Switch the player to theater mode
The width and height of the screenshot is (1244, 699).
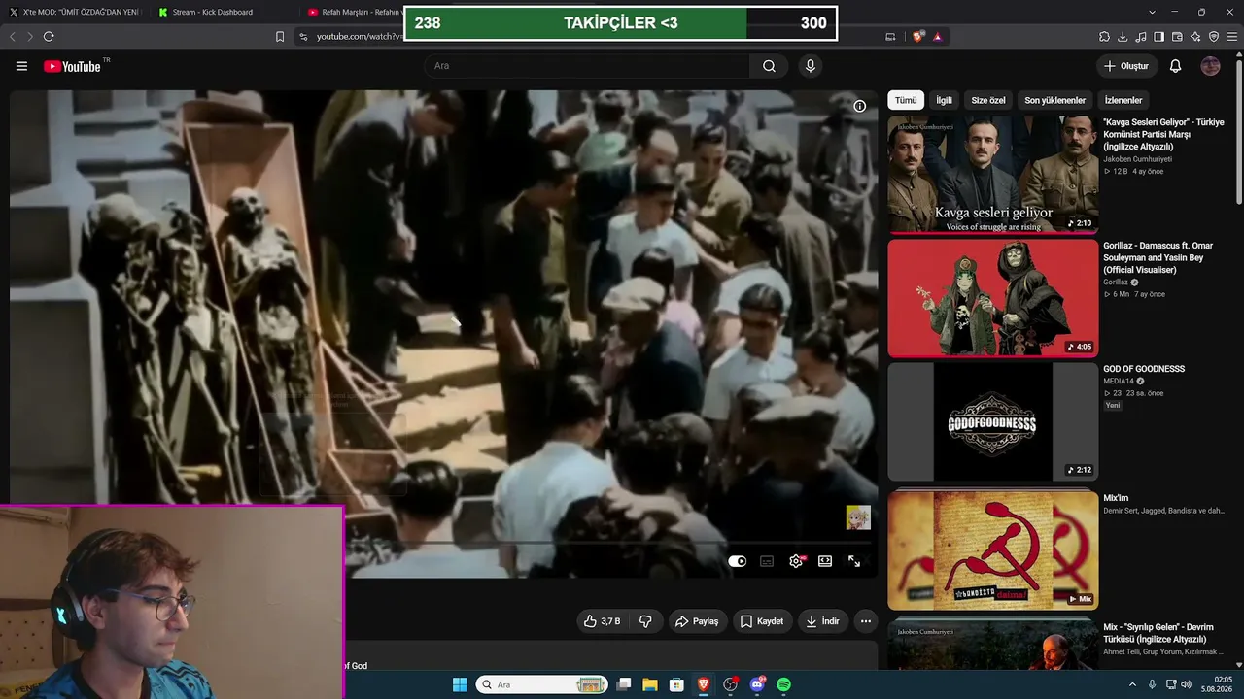[825, 561]
